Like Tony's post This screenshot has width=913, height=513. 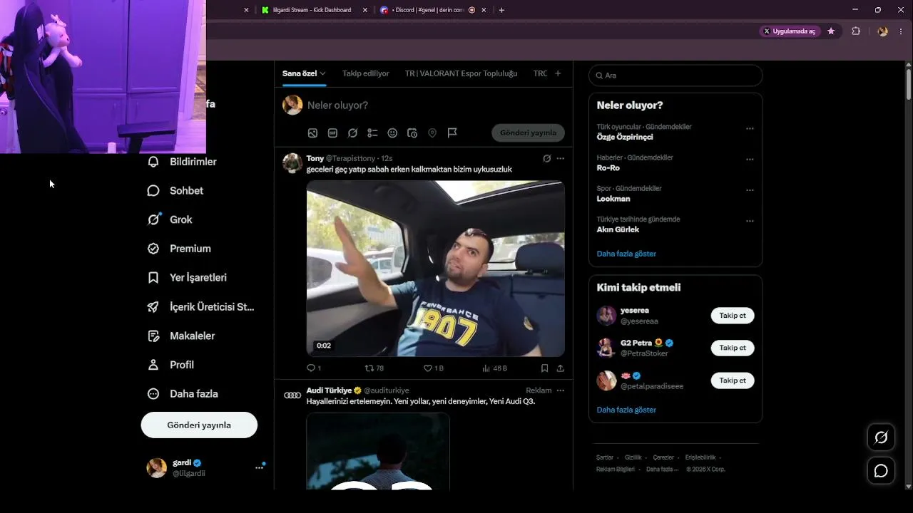coord(428,368)
